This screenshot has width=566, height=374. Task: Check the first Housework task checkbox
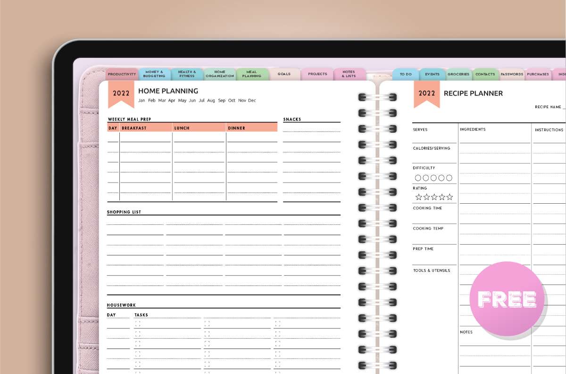click(x=137, y=323)
